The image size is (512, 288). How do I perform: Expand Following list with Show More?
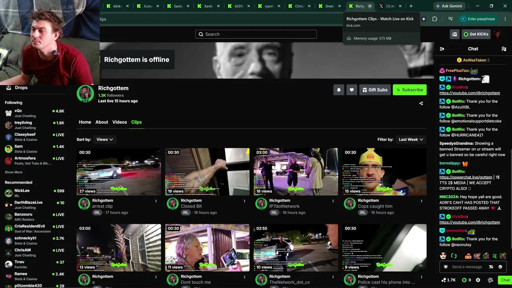coord(14,172)
